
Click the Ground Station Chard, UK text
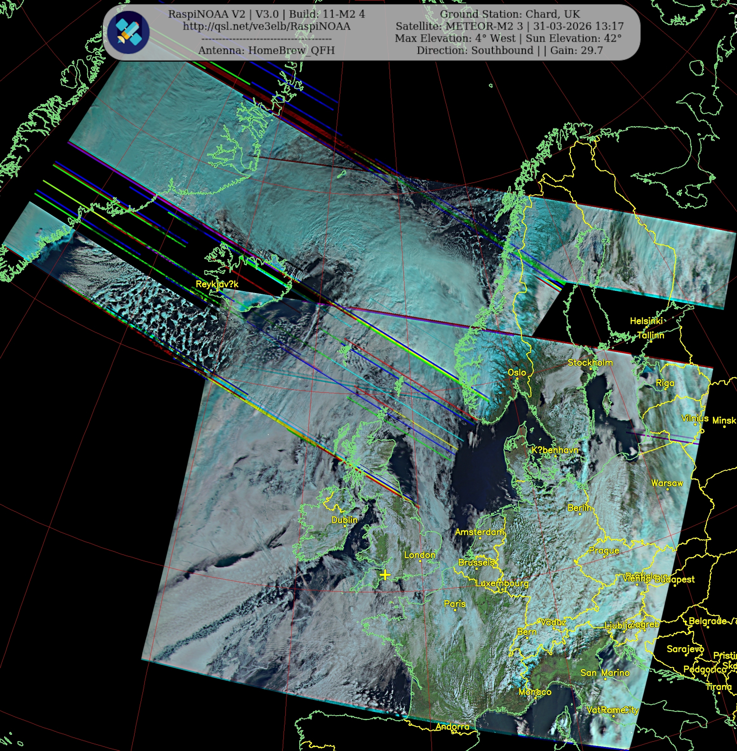coord(510,14)
